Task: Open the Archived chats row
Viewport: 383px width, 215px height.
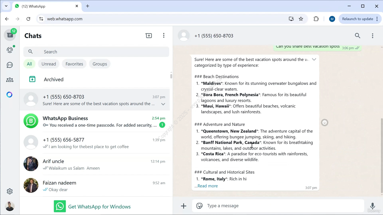Action: 95,79
